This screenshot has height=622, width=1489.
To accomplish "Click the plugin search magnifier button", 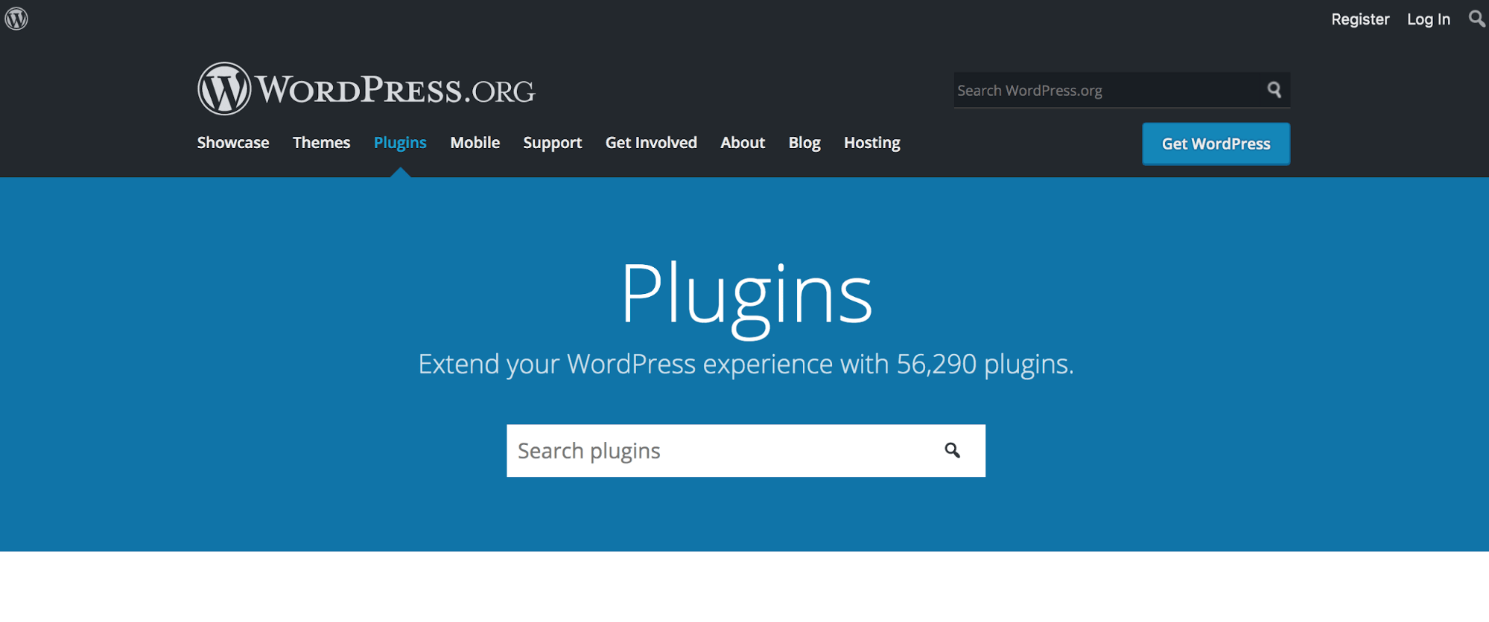I will pos(952,450).
